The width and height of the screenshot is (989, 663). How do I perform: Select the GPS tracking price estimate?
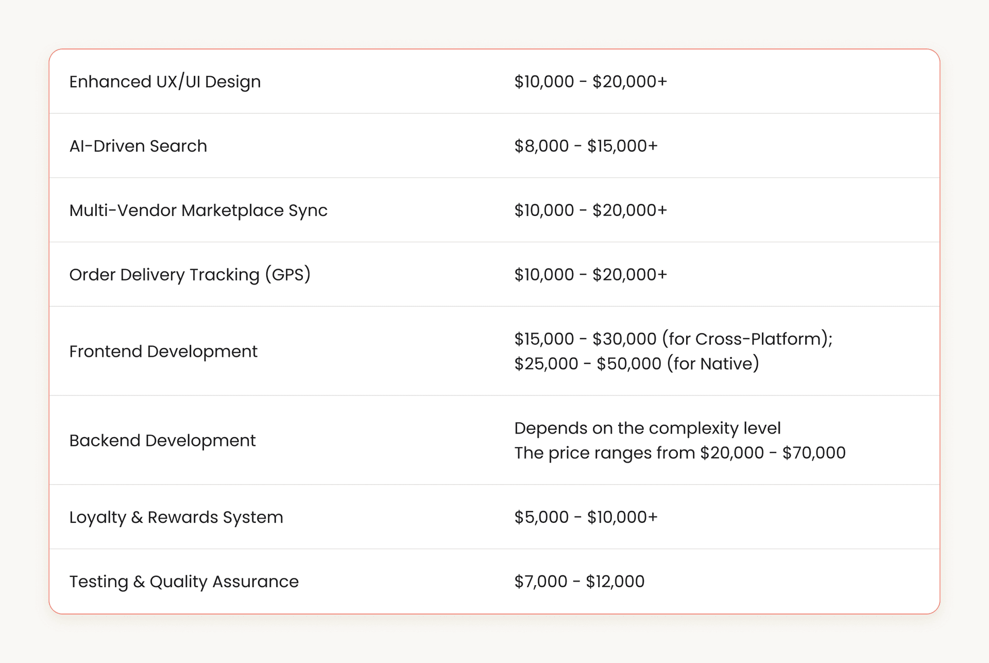(590, 274)
